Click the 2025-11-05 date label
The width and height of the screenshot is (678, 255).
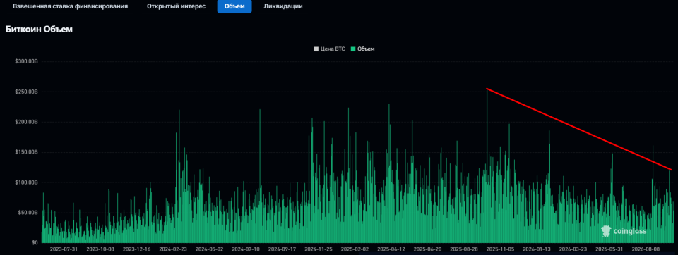(500, 249)
